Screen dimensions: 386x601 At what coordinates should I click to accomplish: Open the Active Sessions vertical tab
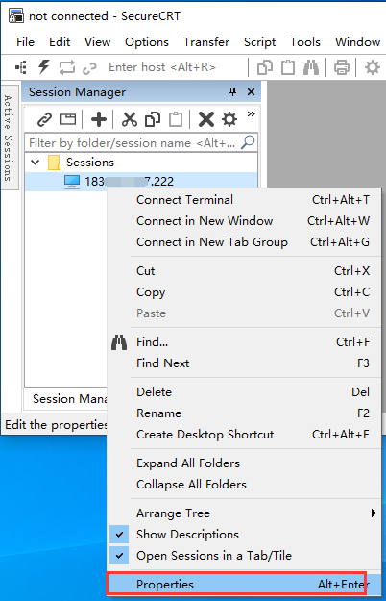coord(10,138)
